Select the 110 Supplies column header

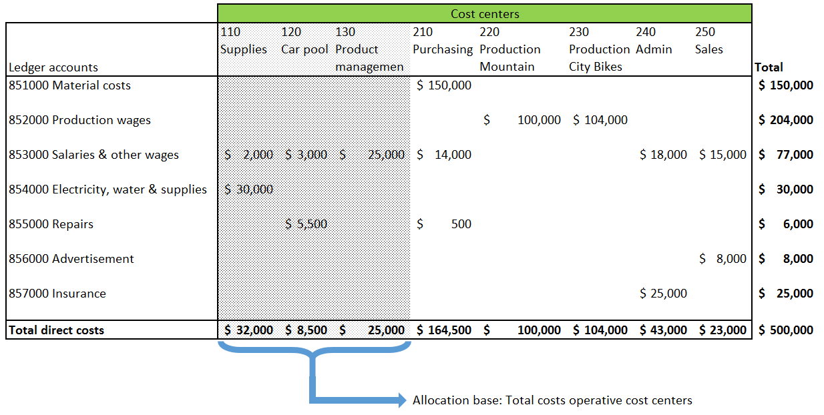(x=243, y=41)
